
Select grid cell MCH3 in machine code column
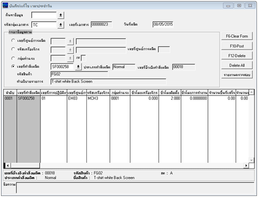98,98
